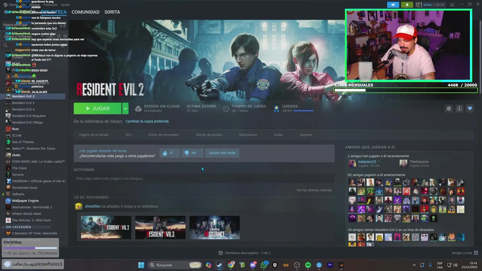Choose Quizás más tarde option

pyautogui.click(x=222, y=153)
